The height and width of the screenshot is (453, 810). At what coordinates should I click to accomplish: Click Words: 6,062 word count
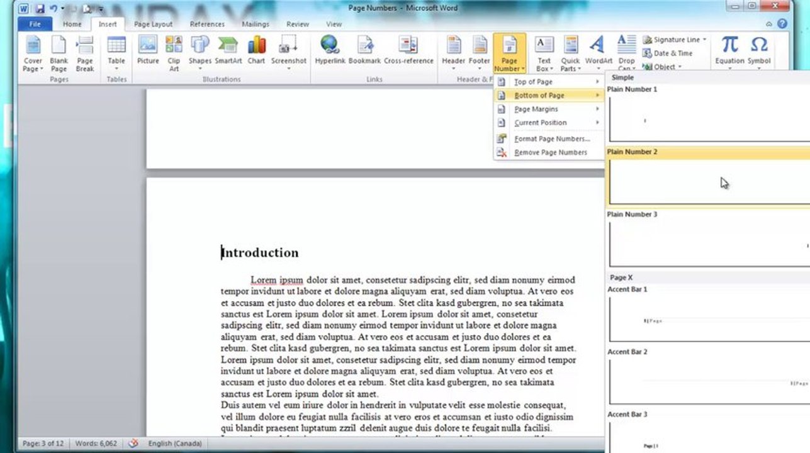[96, 443]
